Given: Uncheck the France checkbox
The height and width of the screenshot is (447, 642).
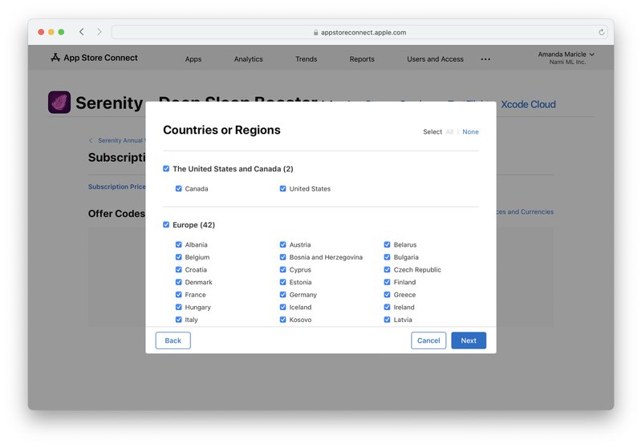Looking at the screenshot, I should tap(178, 294).
